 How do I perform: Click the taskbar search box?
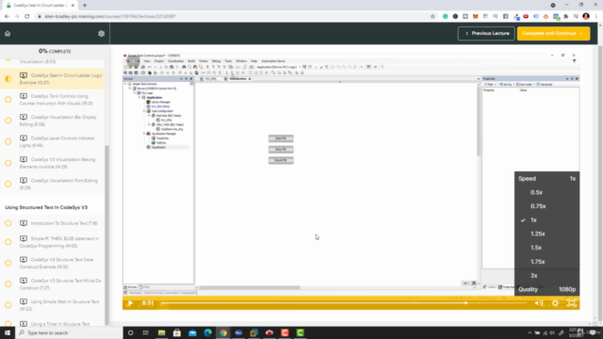(x=69, y=332)
